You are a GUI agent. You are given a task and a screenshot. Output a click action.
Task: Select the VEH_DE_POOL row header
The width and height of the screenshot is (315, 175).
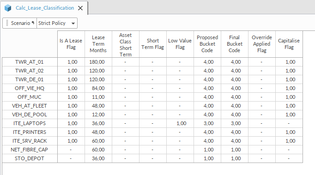coord(30,115)
